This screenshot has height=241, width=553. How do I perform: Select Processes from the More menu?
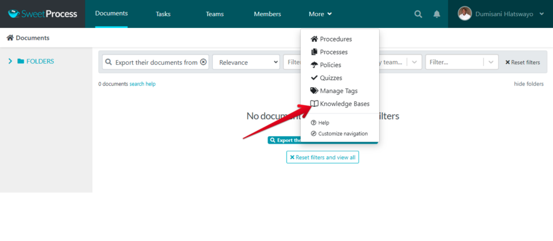[x=333, y=52]
